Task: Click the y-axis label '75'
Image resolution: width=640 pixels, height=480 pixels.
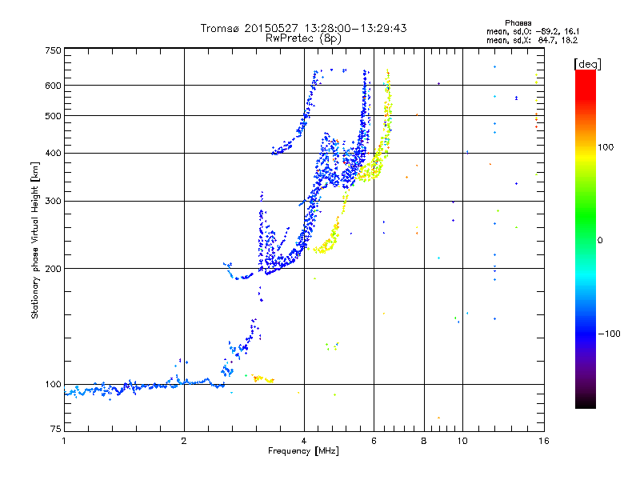Action: click(x=56, y=429)
